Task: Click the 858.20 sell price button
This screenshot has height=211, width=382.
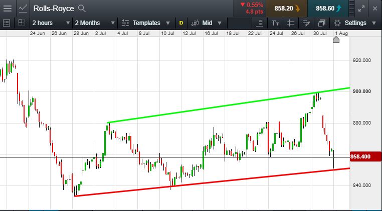Action: [287, 8]
